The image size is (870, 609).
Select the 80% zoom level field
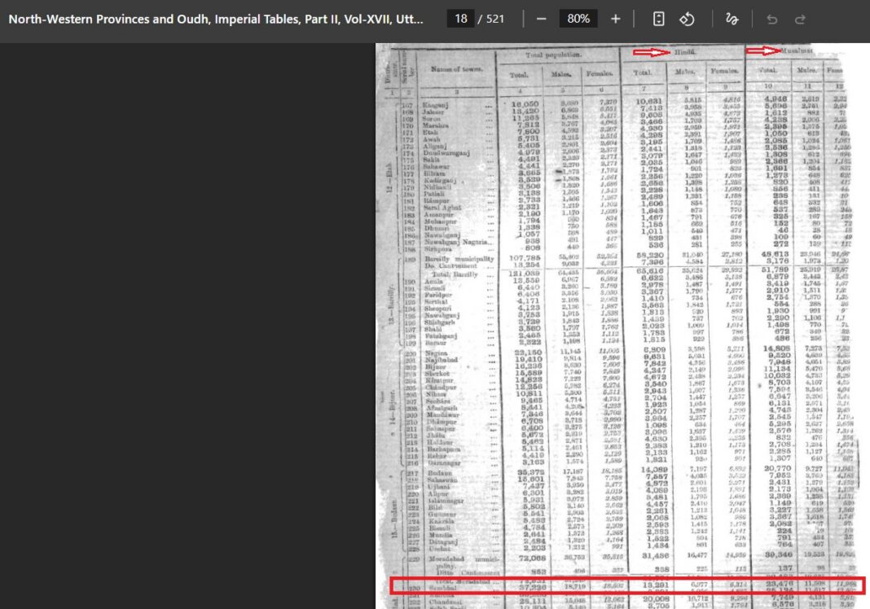click(578, 19)
